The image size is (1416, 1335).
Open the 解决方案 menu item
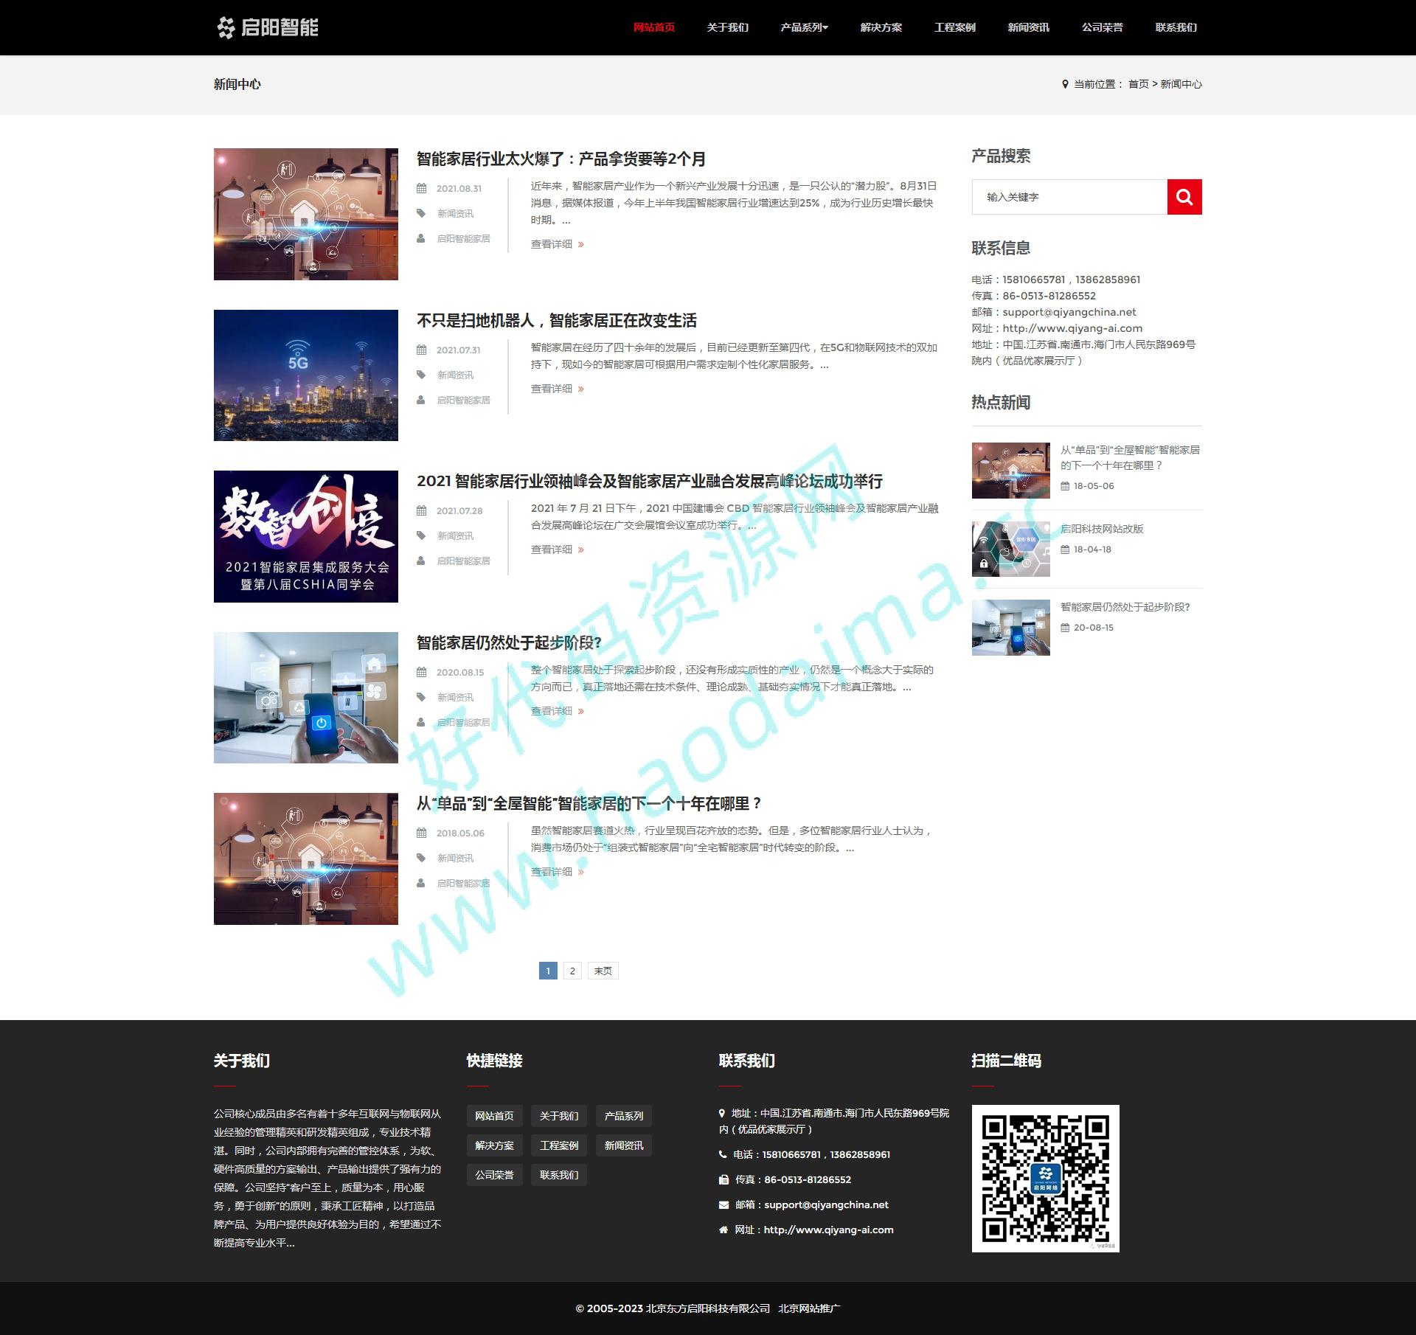click(881, 27)
